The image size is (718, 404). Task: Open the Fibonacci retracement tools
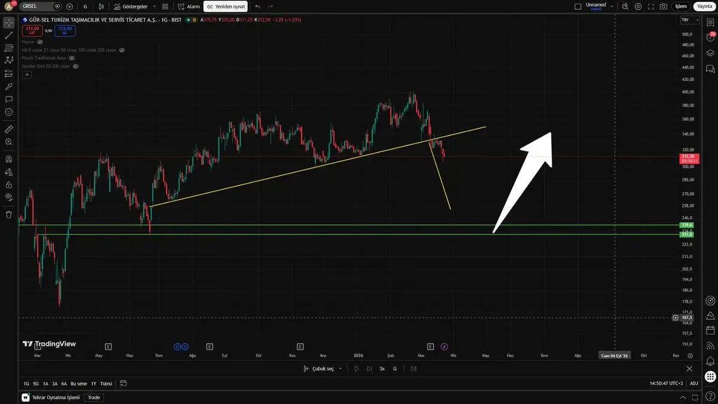[x=8, y=48]
